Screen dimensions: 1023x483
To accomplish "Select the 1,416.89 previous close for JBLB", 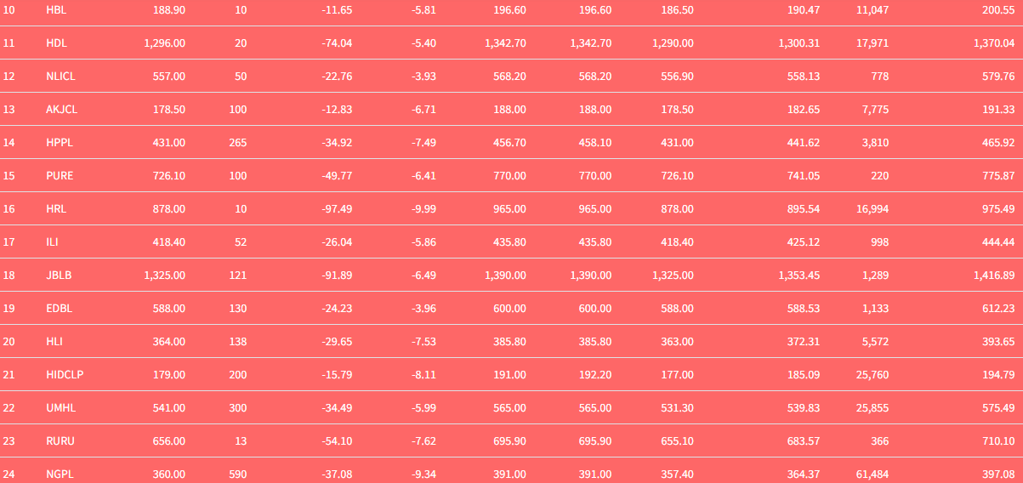I will pyautogui.click(x=994, y=276).
